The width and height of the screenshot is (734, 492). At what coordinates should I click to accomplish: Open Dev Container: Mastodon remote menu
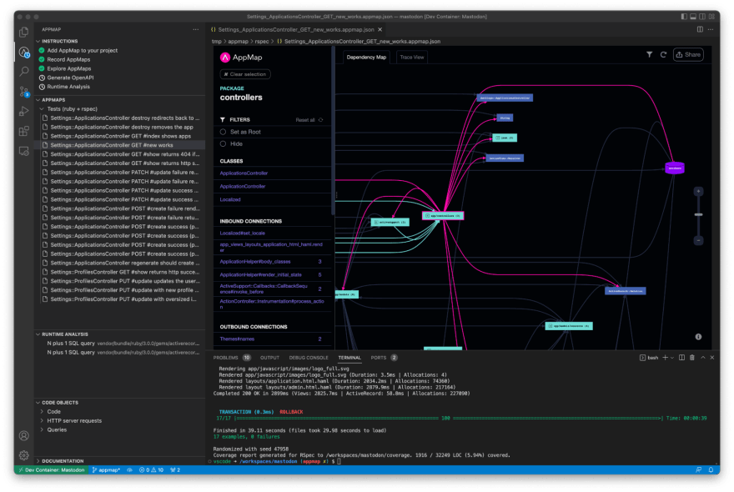(52, 470)
